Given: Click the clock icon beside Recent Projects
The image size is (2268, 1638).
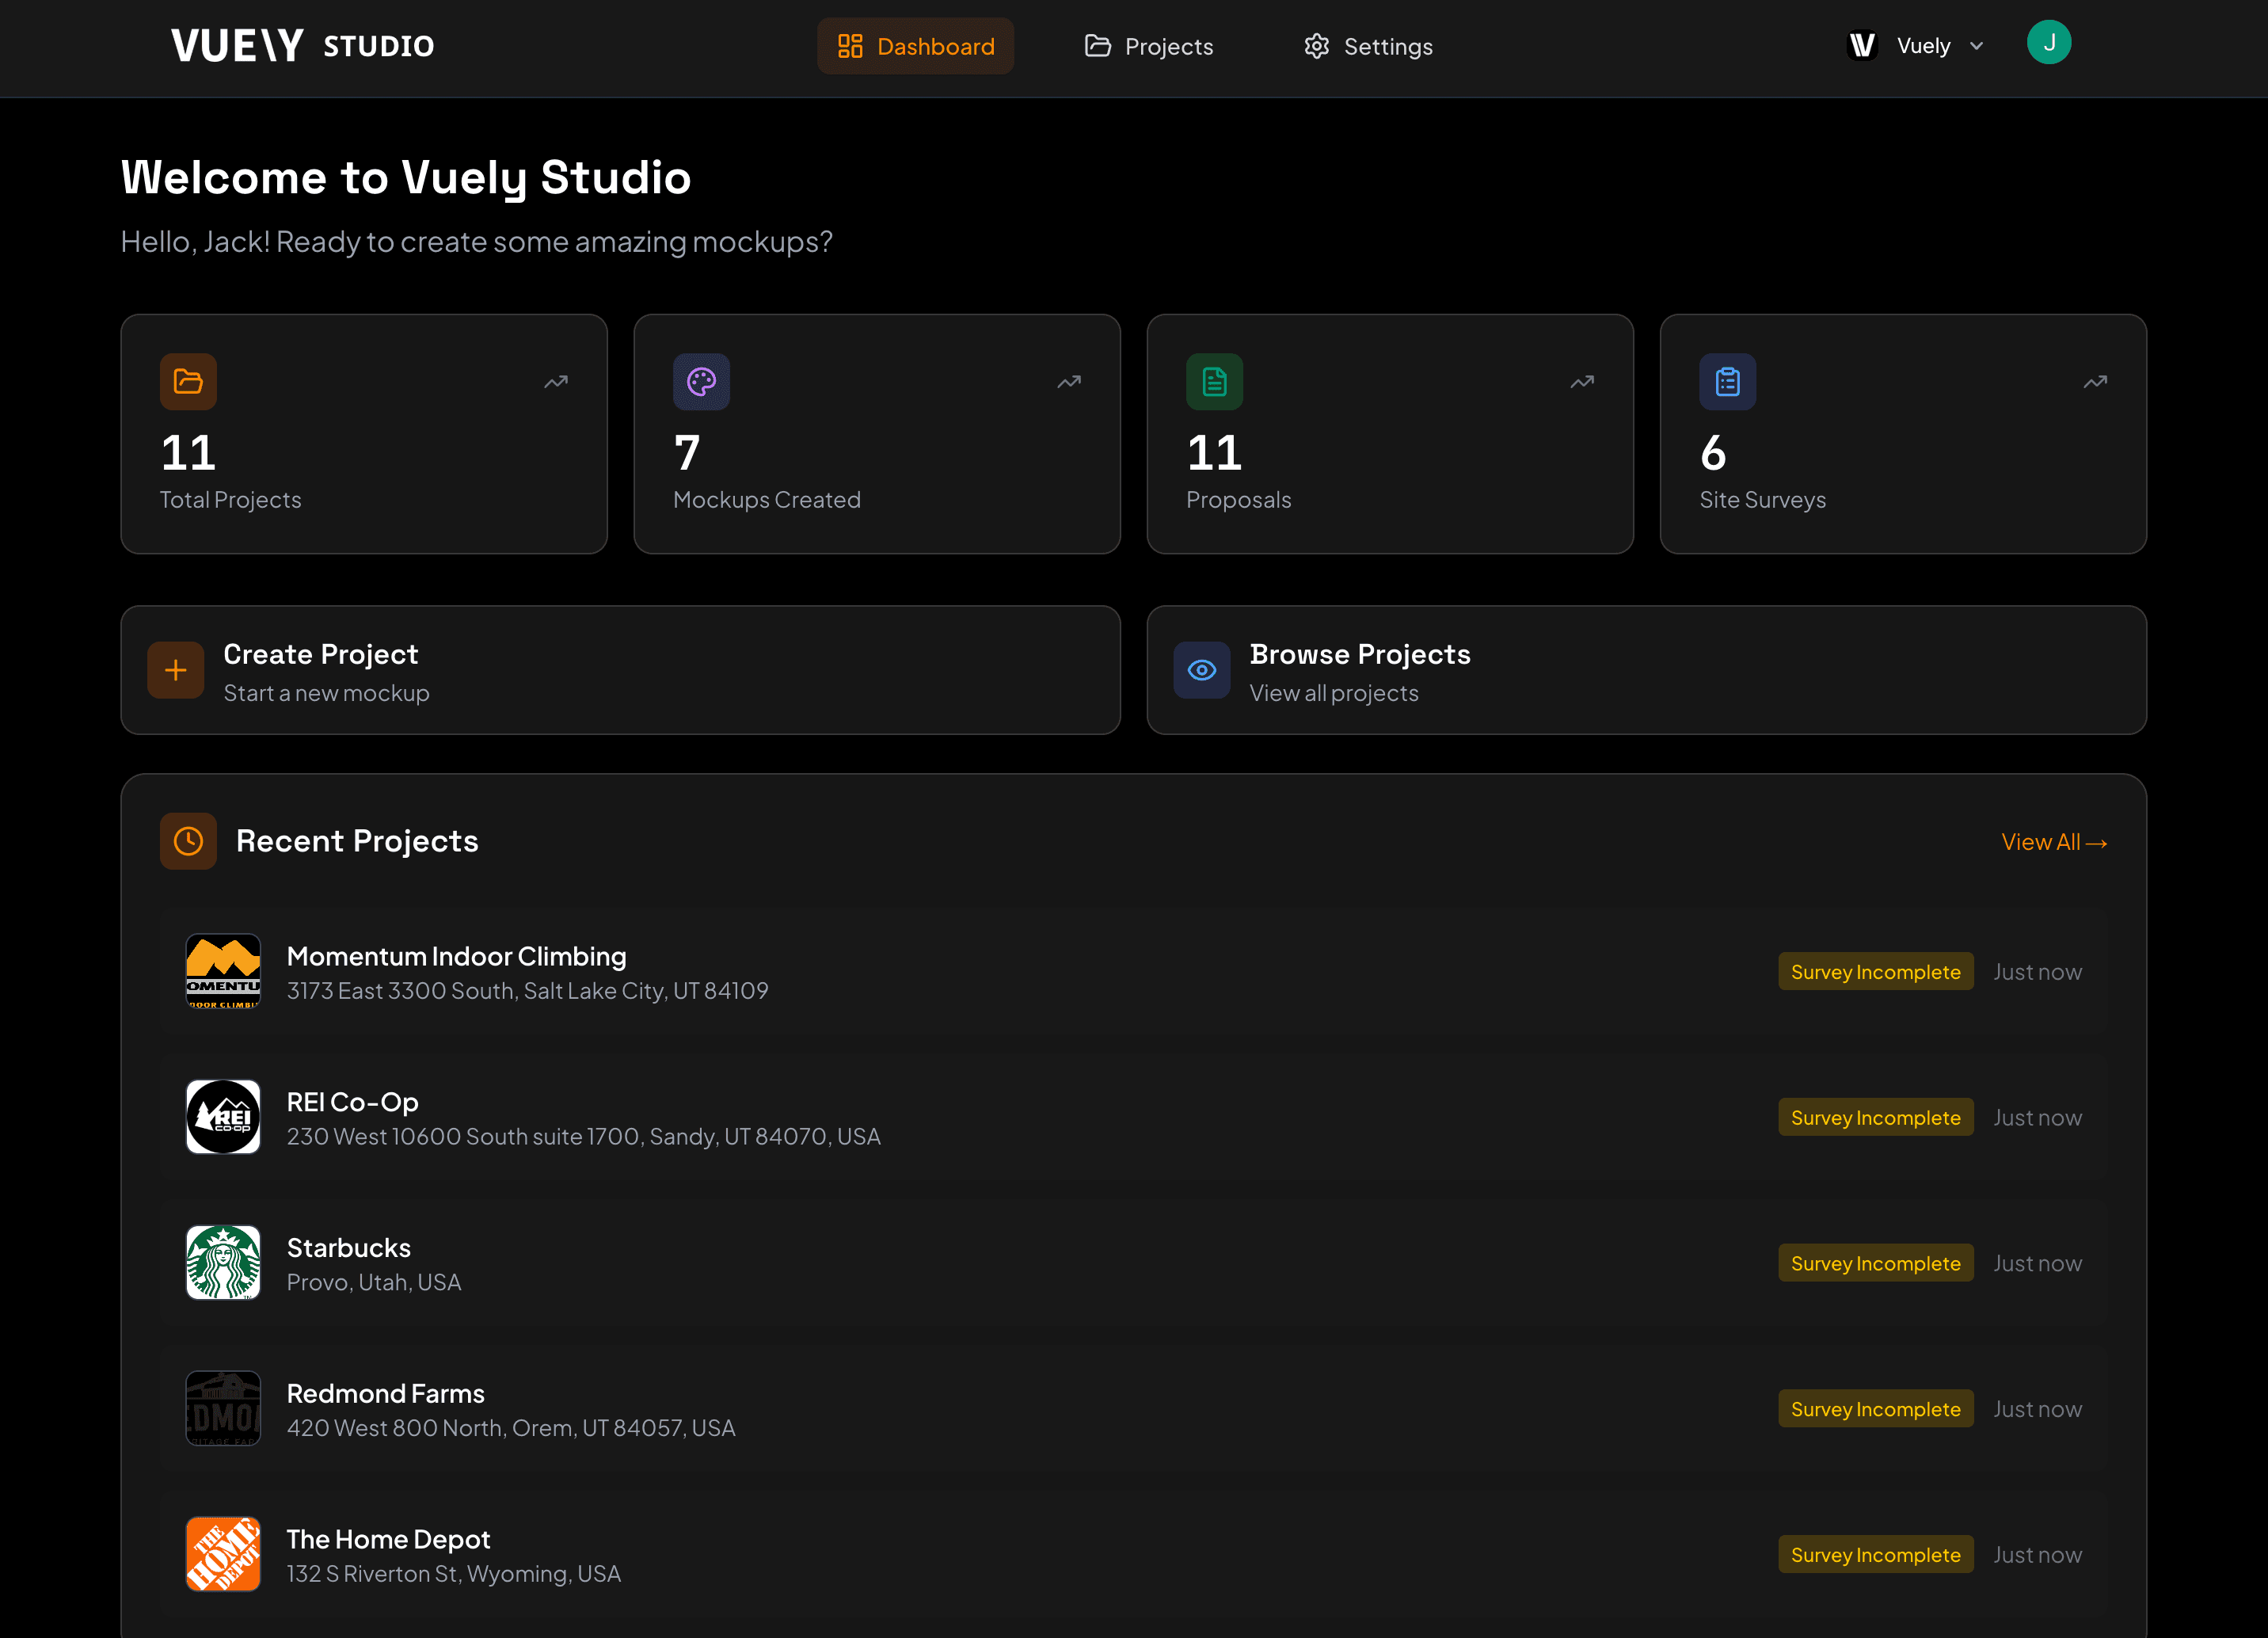Looking at the screenshot, I should 188,841.
